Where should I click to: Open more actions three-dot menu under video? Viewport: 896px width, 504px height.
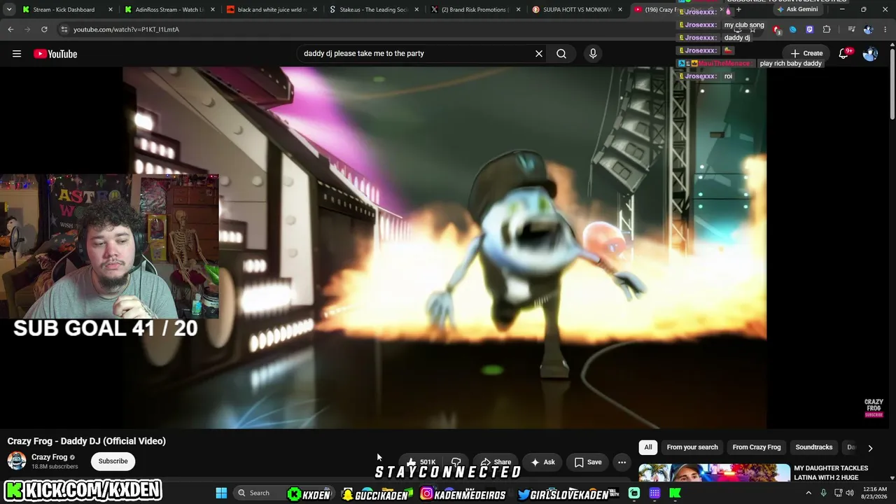pyautogui.click(x=622, y=462)
